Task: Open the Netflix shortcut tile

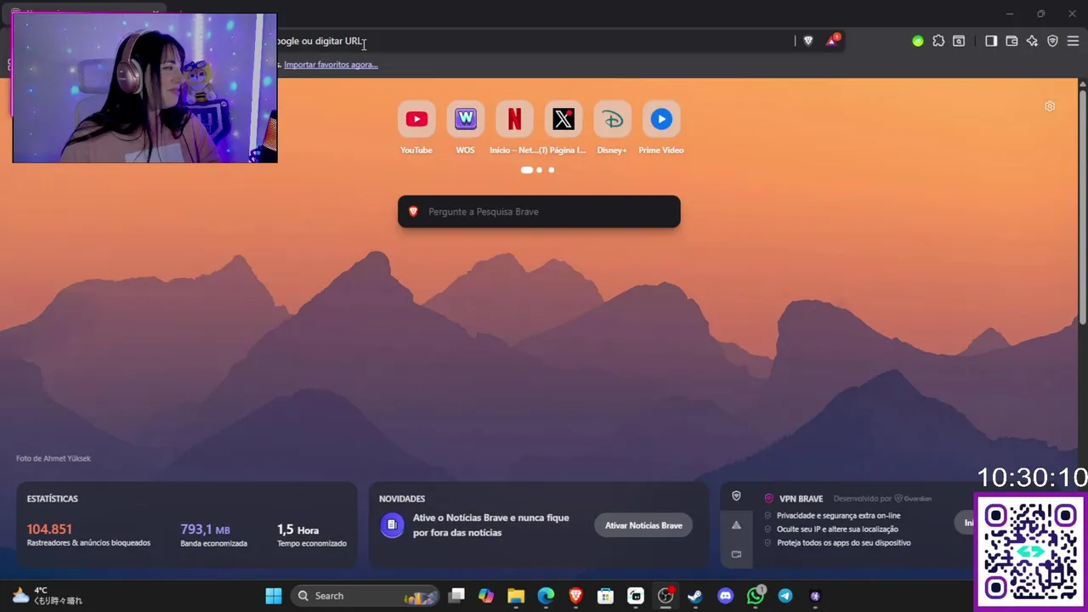Action: click(514, 120)
